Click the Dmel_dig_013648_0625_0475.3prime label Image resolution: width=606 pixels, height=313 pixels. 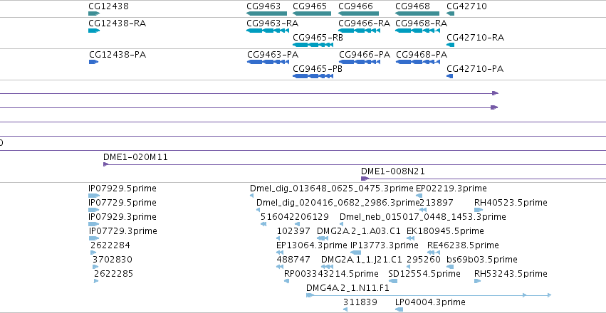point(332,189)
